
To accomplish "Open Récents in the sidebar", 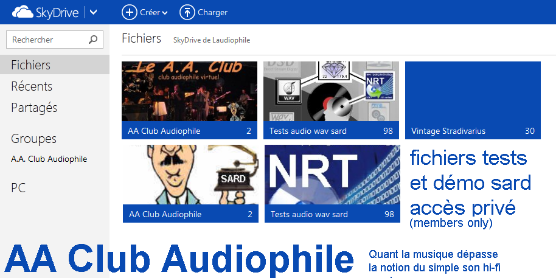I will [x=32, y=86].
